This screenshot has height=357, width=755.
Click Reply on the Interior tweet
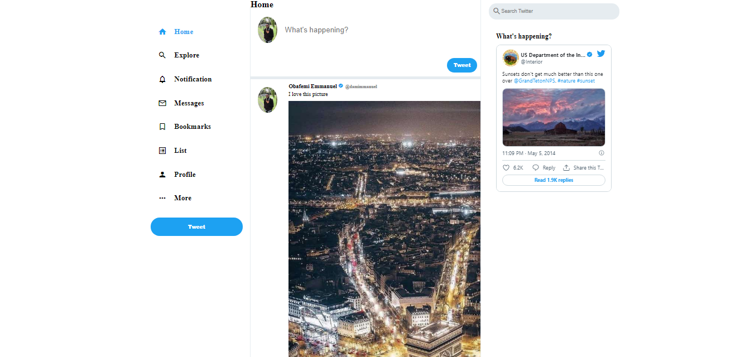point(544,167)
